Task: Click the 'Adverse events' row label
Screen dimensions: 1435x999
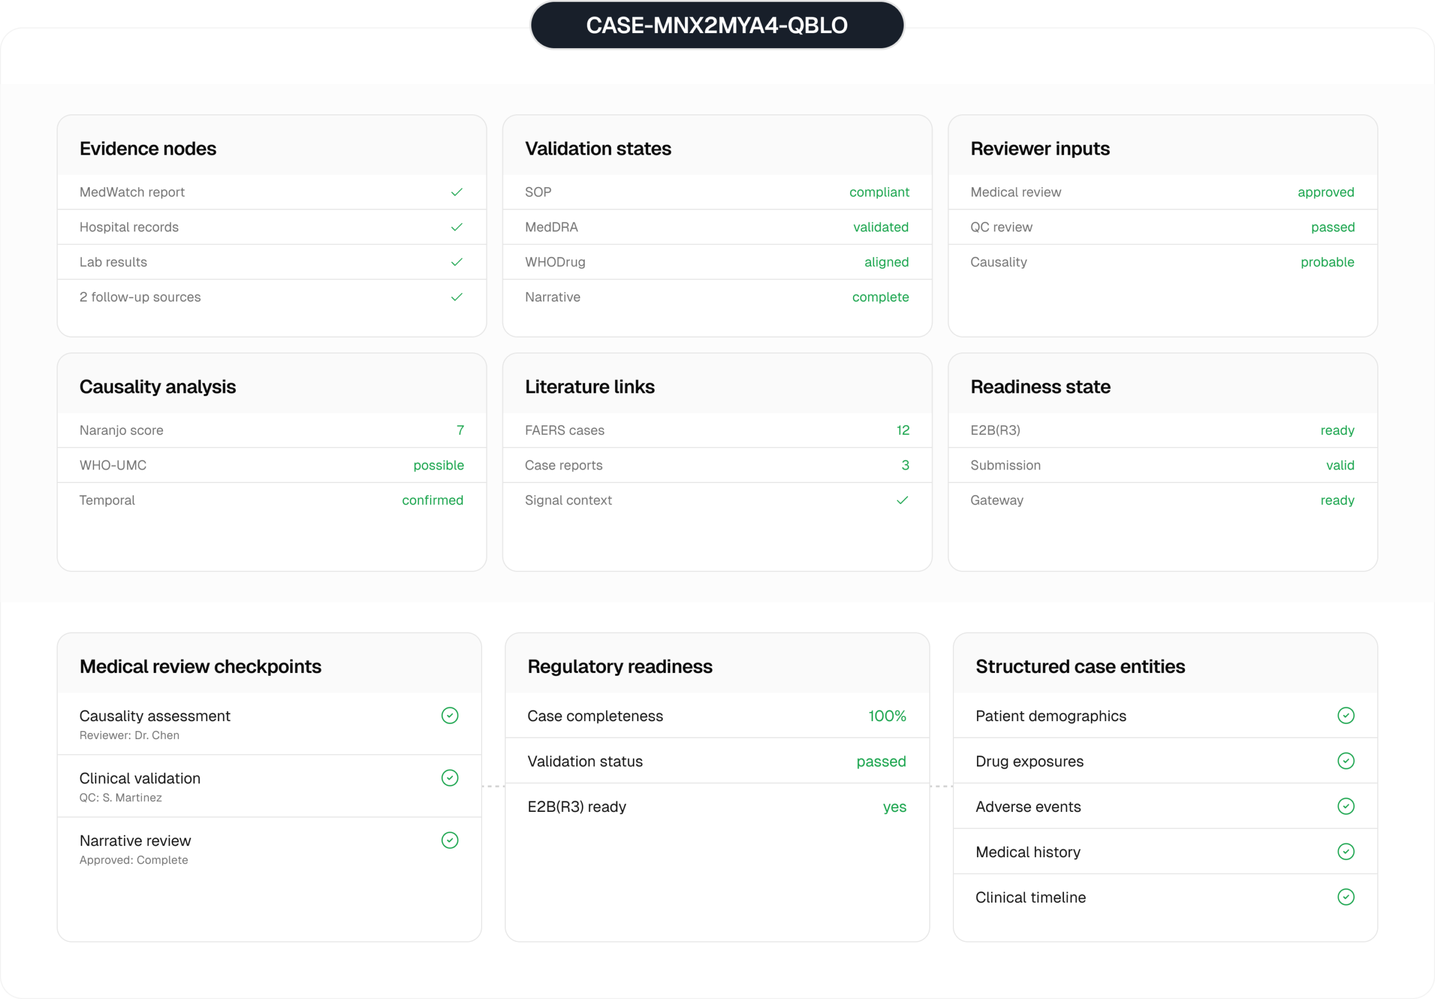Action: (1028, 807)
